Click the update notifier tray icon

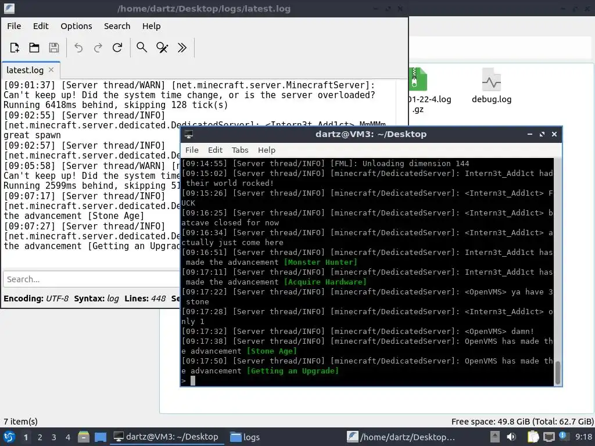coord(563,436)
